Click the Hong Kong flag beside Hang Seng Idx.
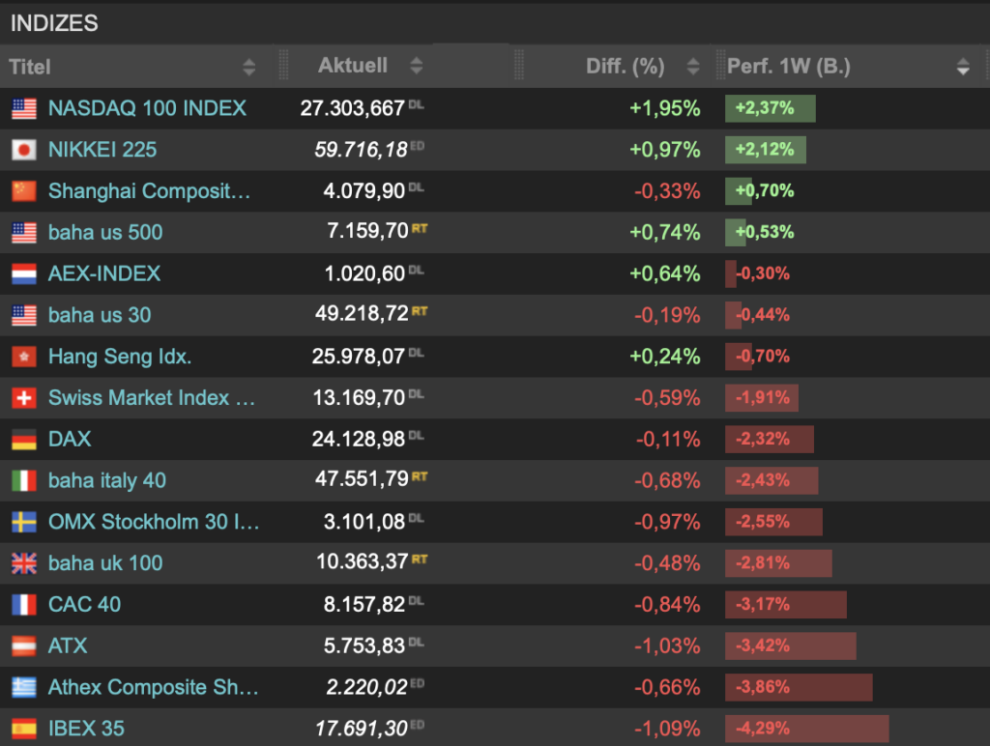Viewport: 990px width, 746px height. (26, 357)
